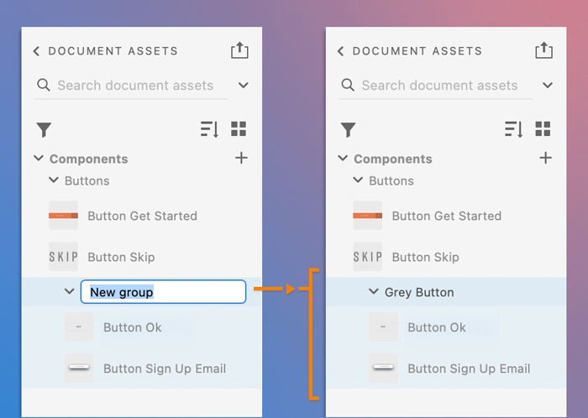Go back using the left Document Assets chevron
Image resolution: width=588 pixels, height=418 pixels.
coord(36,51)
